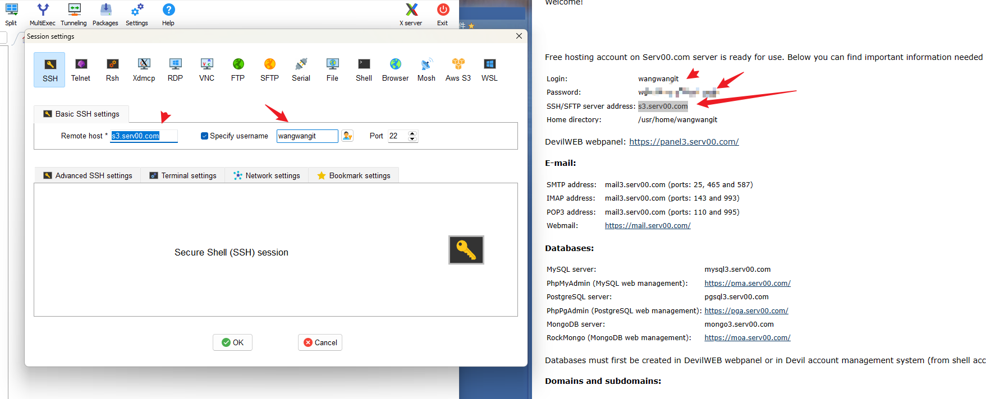
Task: Select the Mosh session icon
Action: point(426,69)
